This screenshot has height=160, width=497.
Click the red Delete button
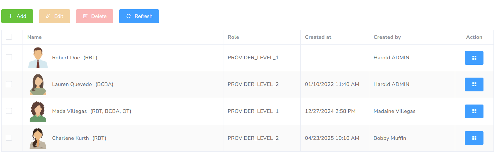point(95,16)
